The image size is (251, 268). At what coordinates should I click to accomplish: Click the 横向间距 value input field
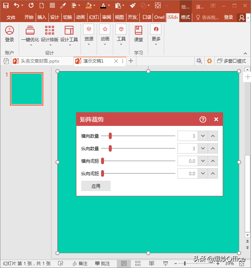[x=188, y=161]
